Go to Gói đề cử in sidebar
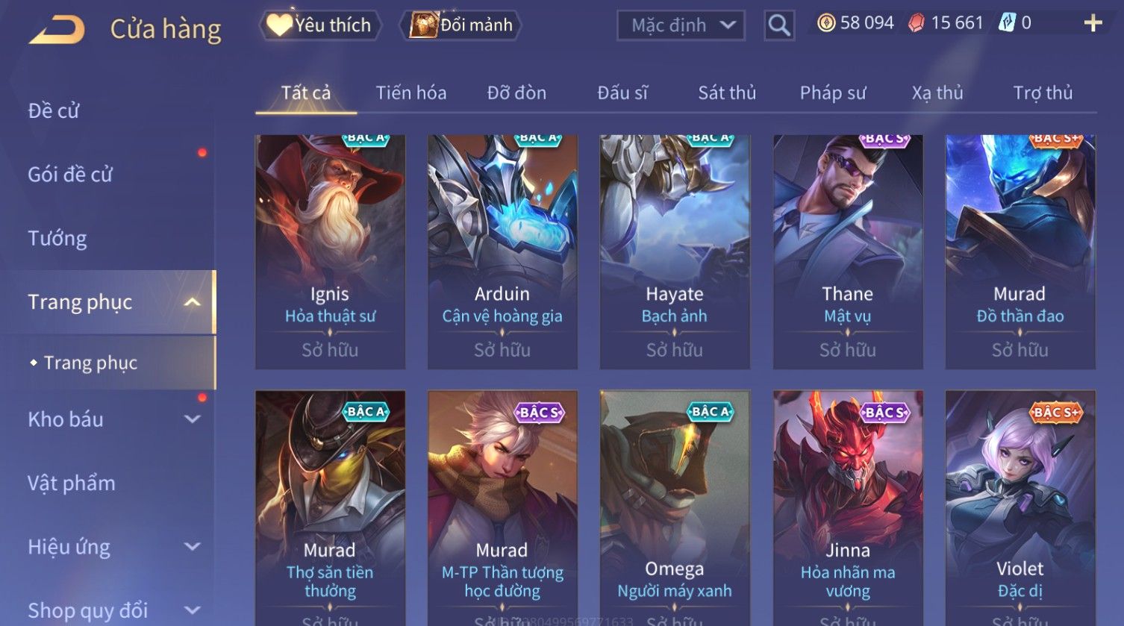 [x=70, y=175]
